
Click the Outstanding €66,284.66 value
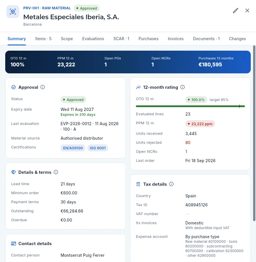pos(72,211)
